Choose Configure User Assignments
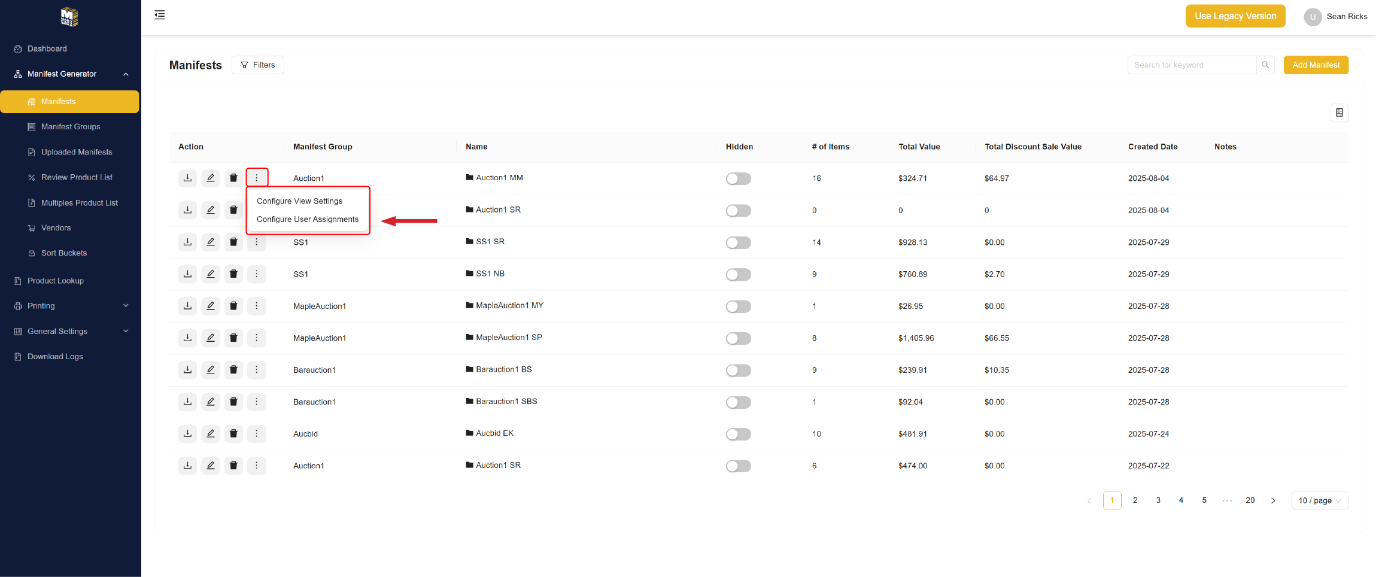The width and height of the screenshot is (1376, 577). [308, 219]
